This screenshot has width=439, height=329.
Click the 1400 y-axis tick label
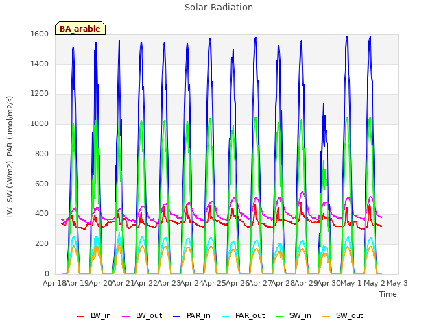pyautogui.click(x=40, y=64)
